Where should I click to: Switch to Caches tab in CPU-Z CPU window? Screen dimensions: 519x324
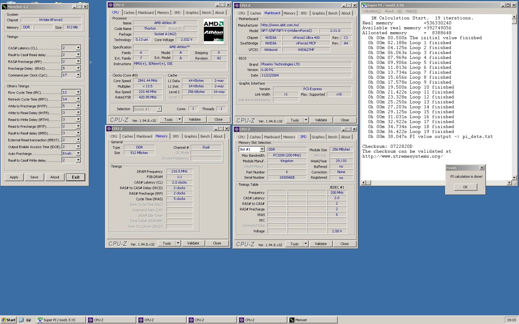click(129, 13)
